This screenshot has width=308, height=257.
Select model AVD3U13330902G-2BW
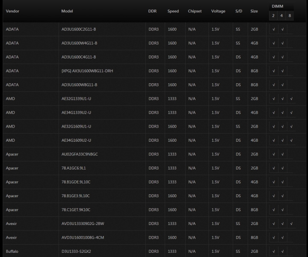coord(83,224)
